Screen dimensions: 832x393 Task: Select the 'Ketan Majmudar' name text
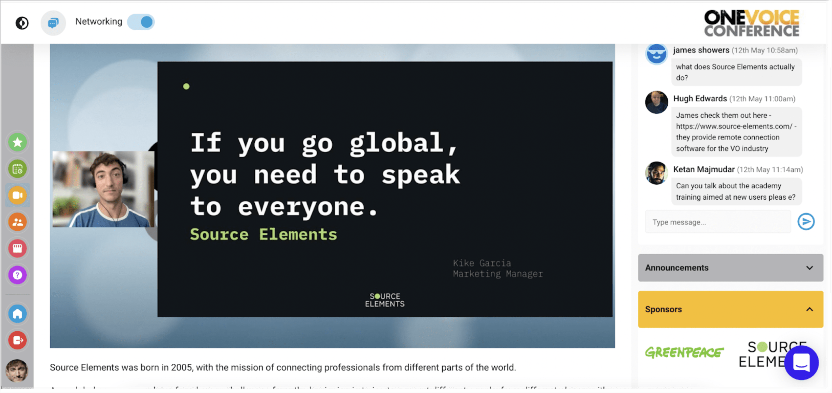(x=704, y=169)
